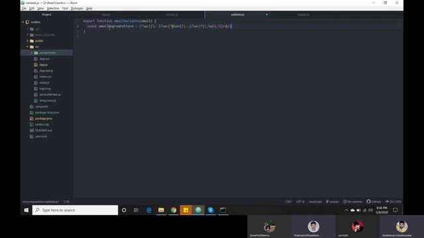Click the src folder icon
The image size is (424, 238).
32,47
